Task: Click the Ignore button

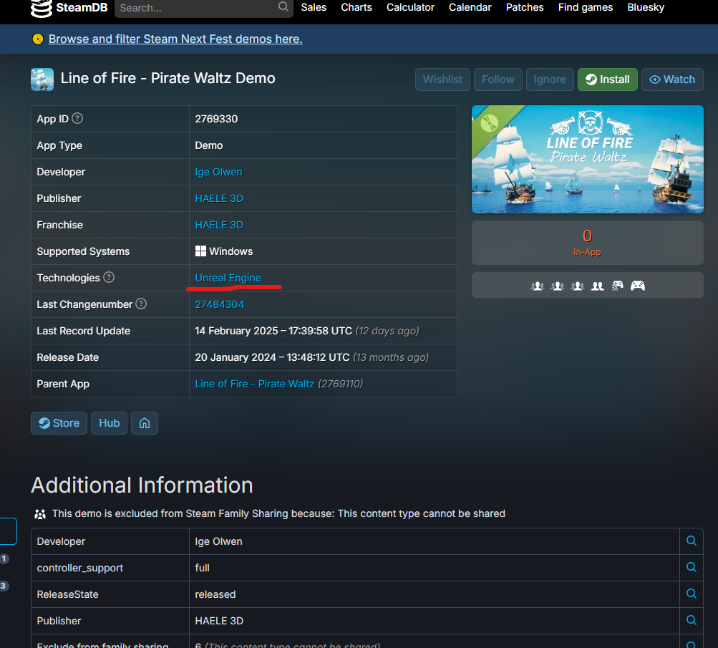Action: tap(550, 79)
